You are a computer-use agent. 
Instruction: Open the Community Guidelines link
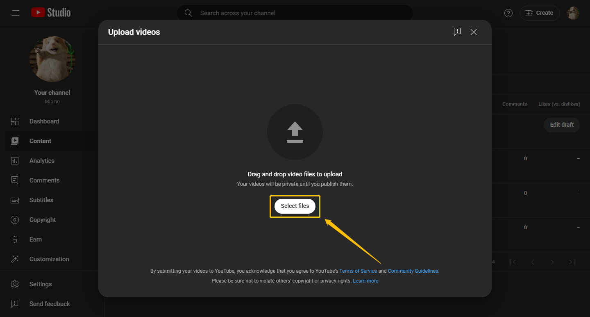click(413, 271)
